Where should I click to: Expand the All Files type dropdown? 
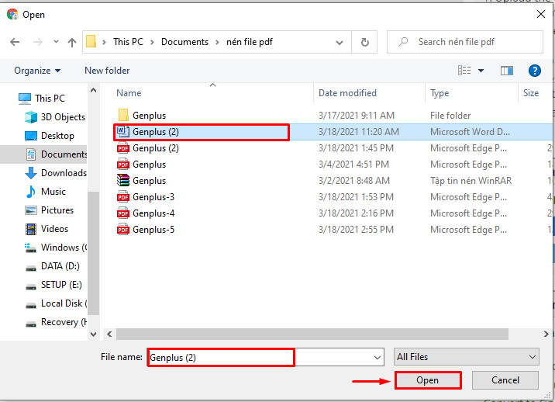(x=466, y=357)
